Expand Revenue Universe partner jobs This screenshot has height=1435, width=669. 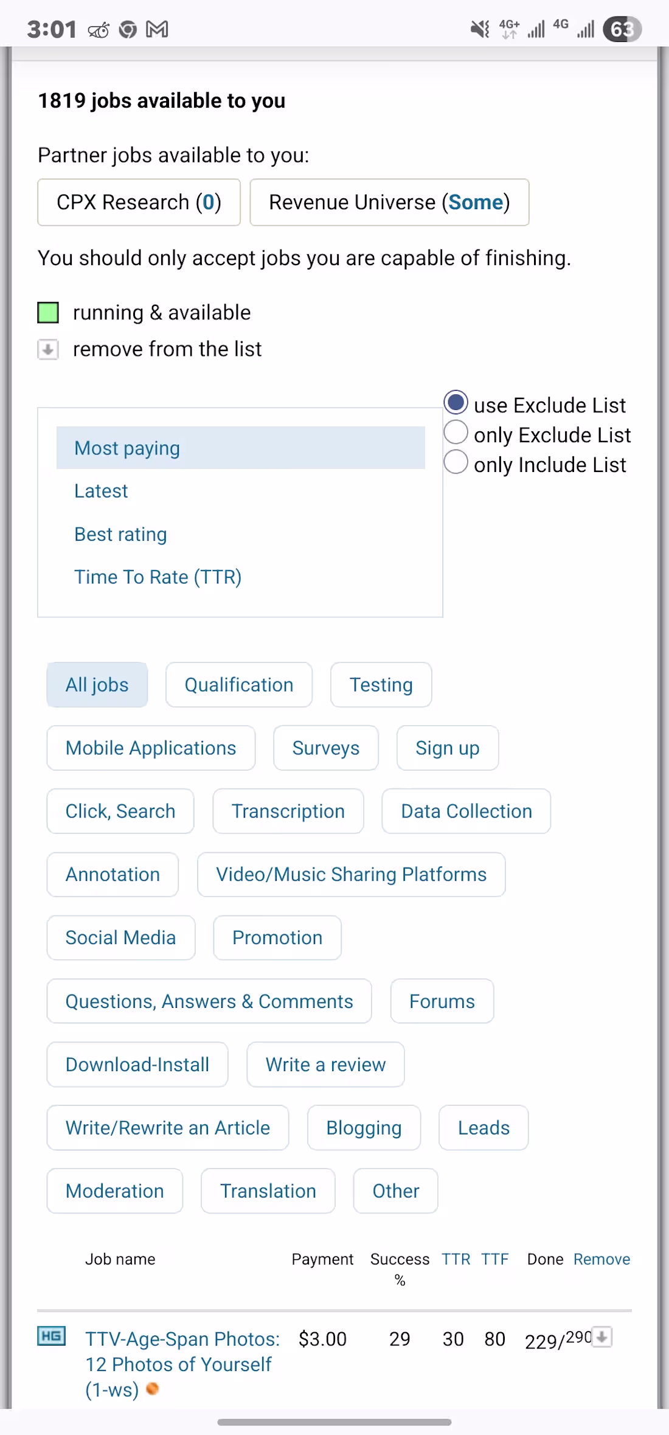(389, 202)
